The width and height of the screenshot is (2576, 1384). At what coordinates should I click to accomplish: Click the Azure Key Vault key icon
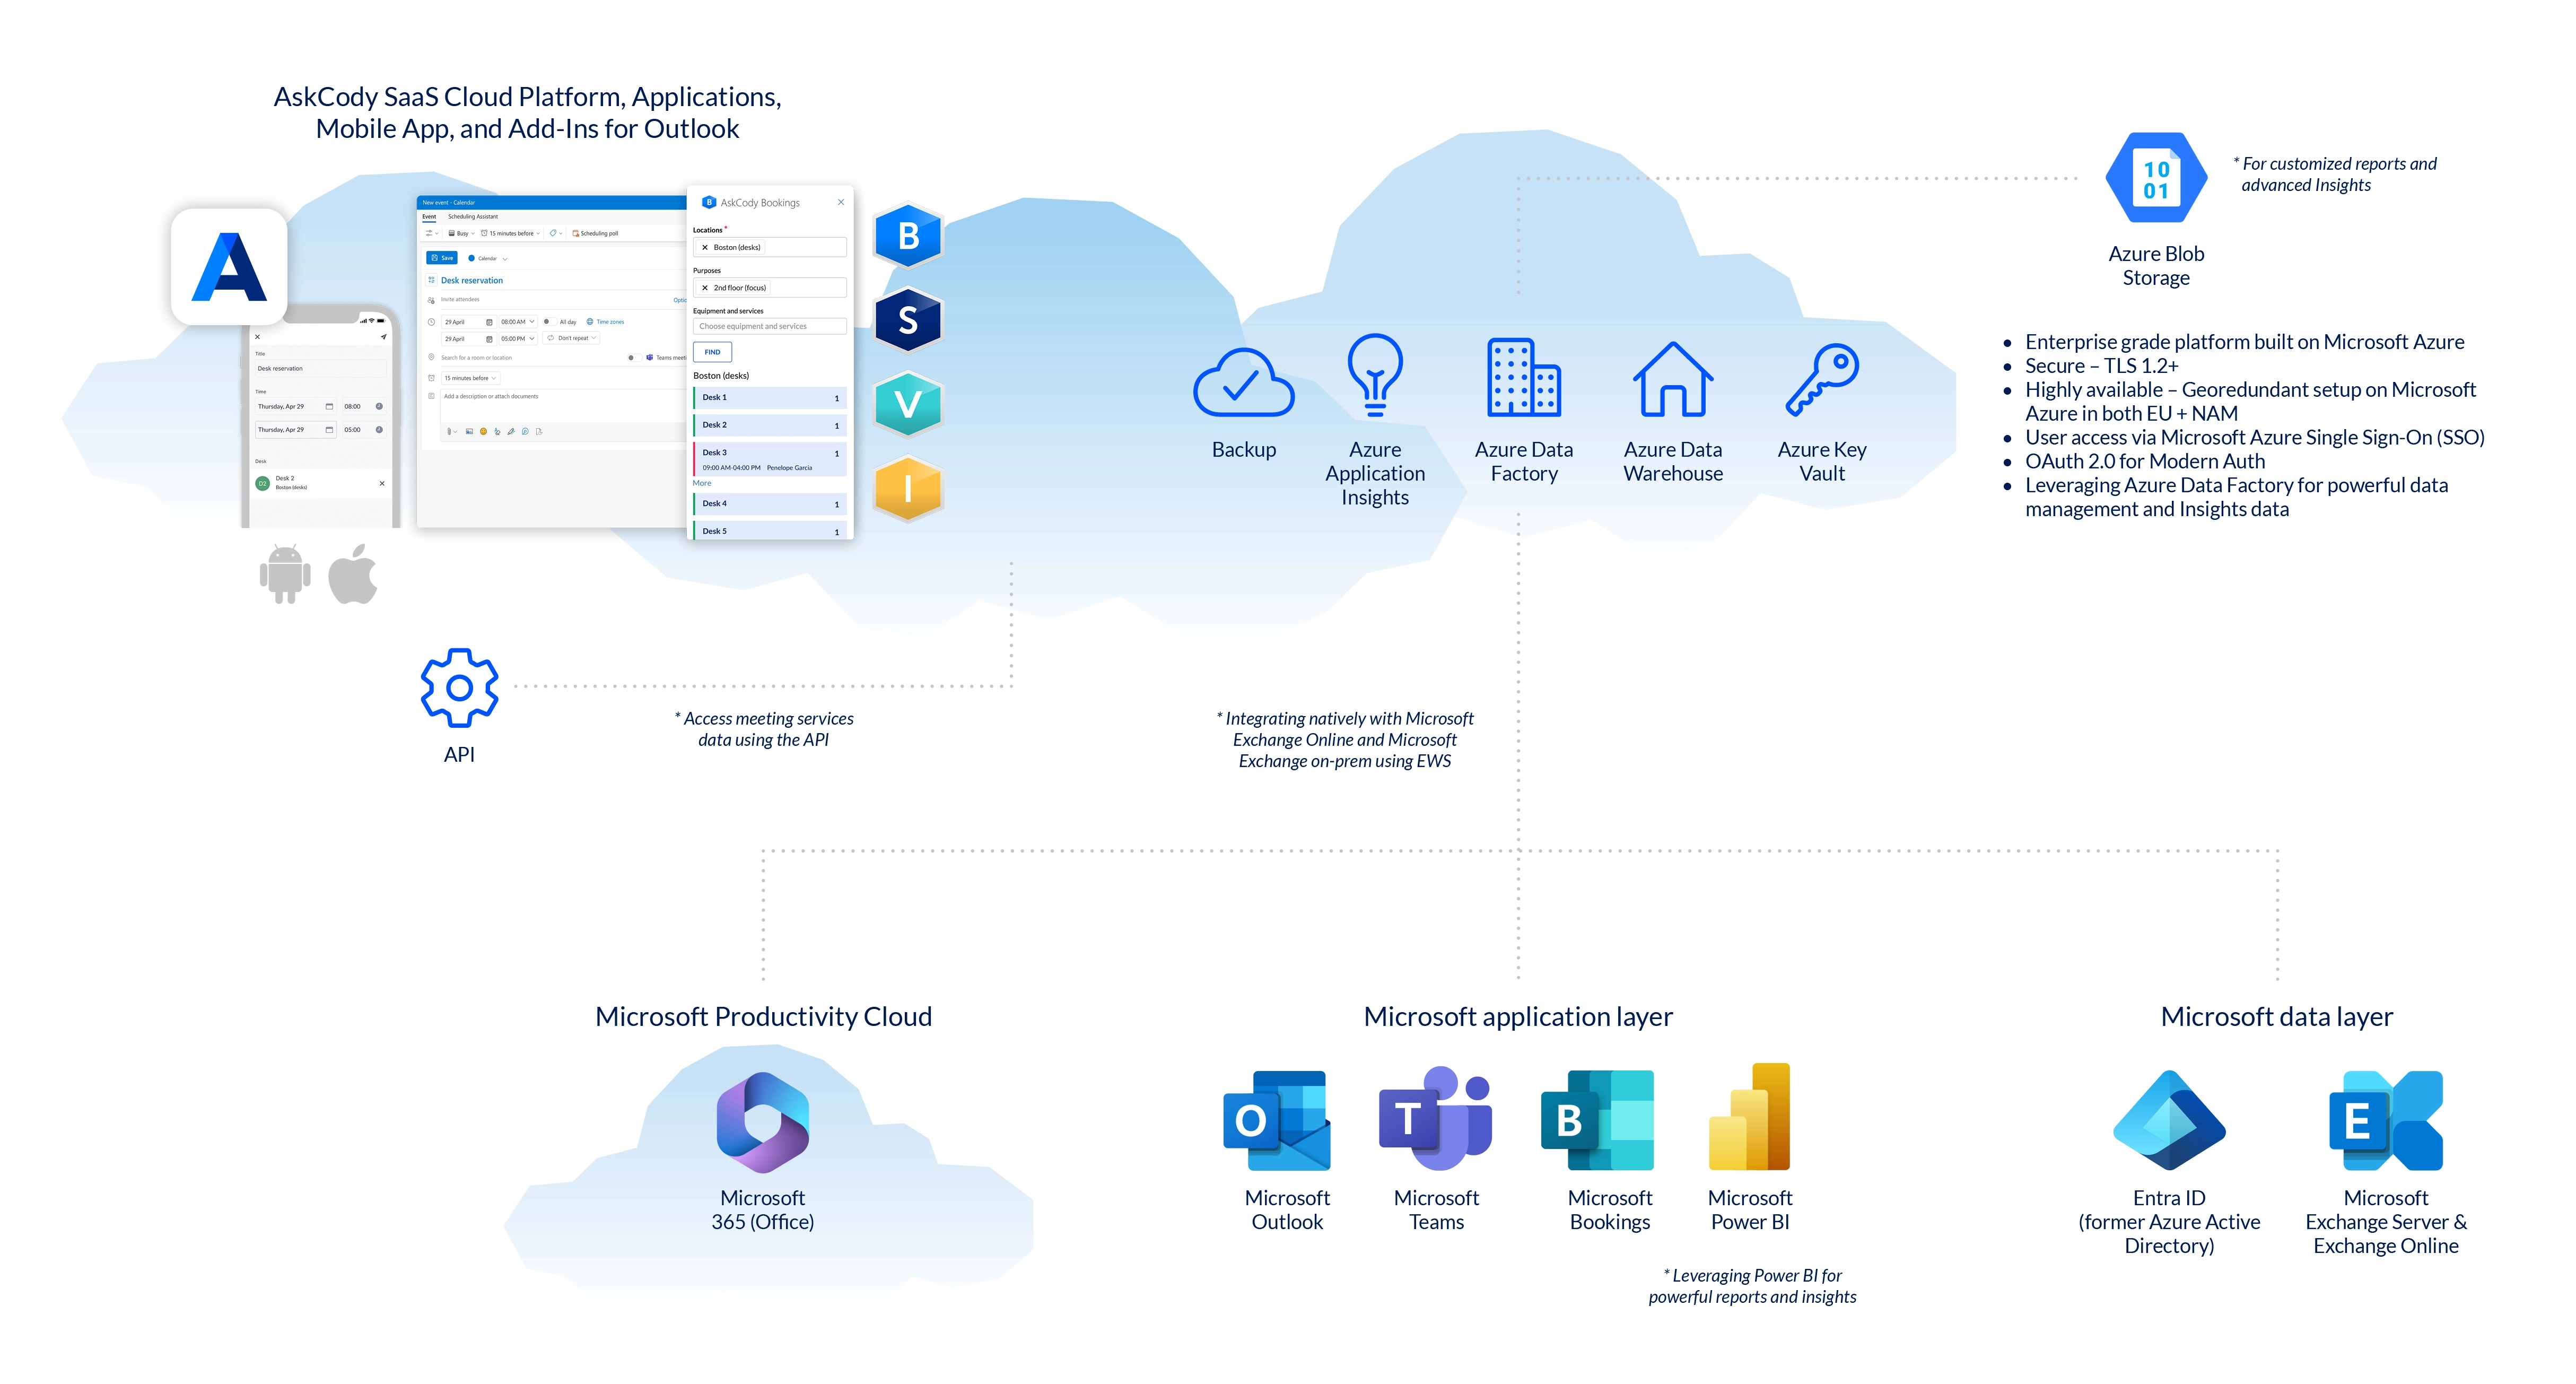pos(1821,379)
